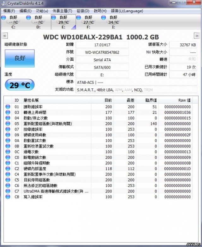
Task: Click status icon for attribute 03 轉速上昇時間
Action: coord(8,112)
